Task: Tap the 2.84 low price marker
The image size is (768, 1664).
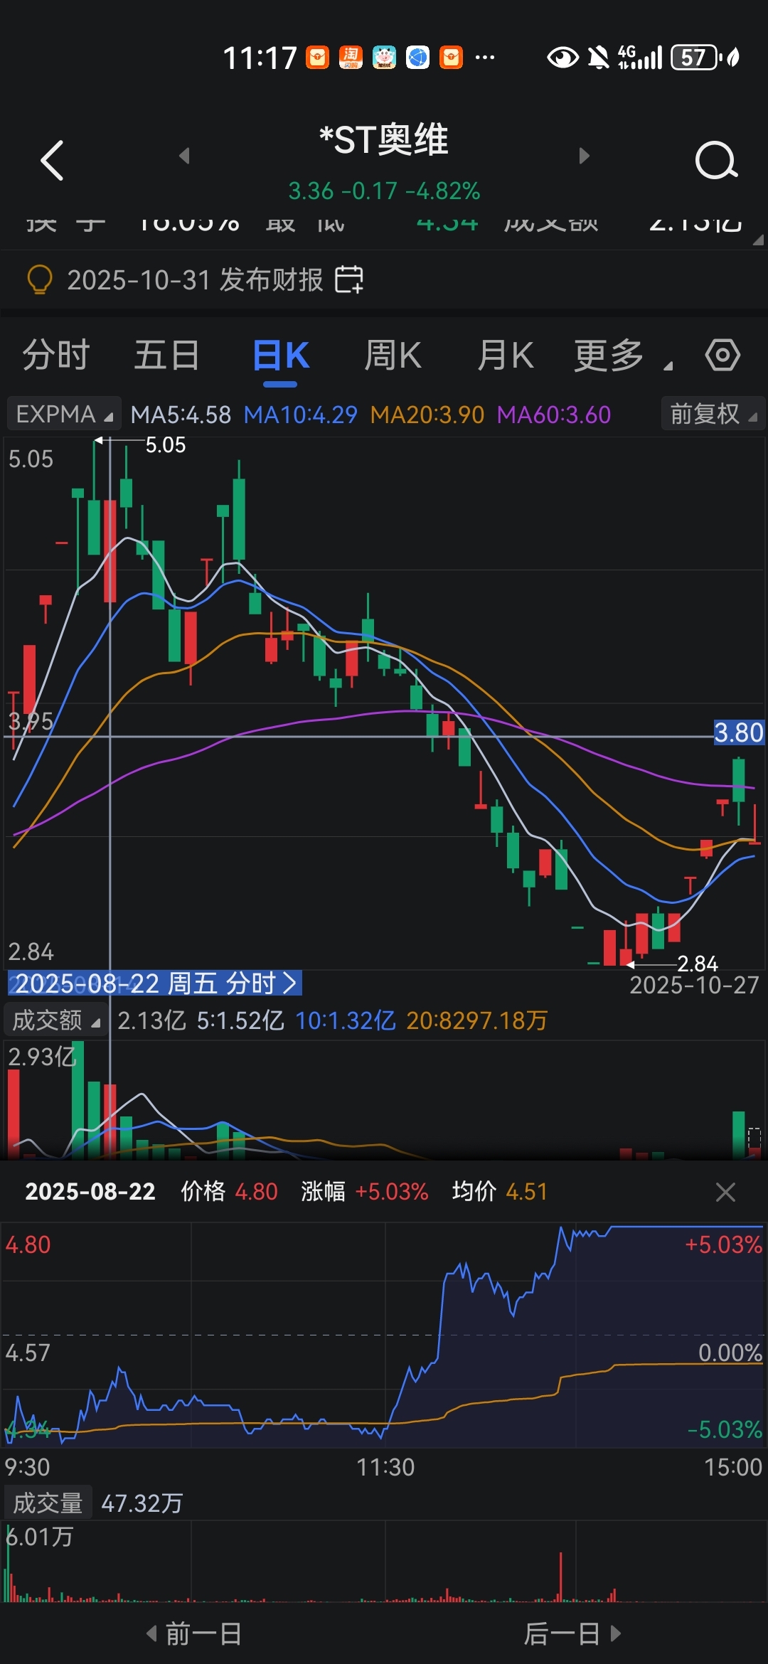Action: (x=698, y=964)
